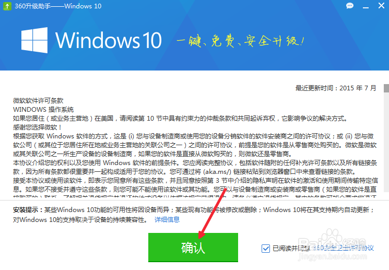Click the large Windows 10 banner text

(x=109, y=40)
